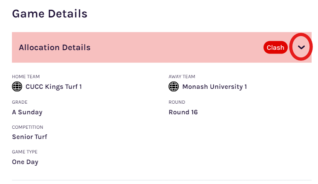Click the GAME TYPE field label

click(25, 152)
